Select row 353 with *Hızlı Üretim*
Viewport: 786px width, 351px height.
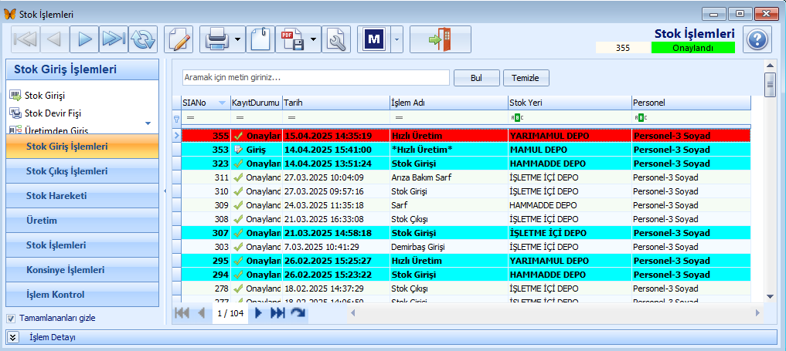(x=466, y=150)
